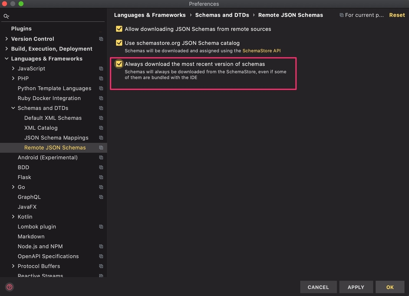The width and height of the screenshot is (409, 296).
Task: Click Reset to revert changes
Action: [x=397, y=15]
